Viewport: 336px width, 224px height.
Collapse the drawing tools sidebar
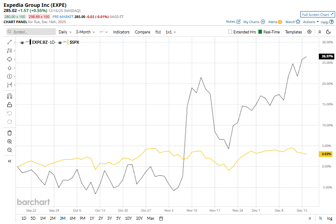pyautogui.click(x=9, y=161)
